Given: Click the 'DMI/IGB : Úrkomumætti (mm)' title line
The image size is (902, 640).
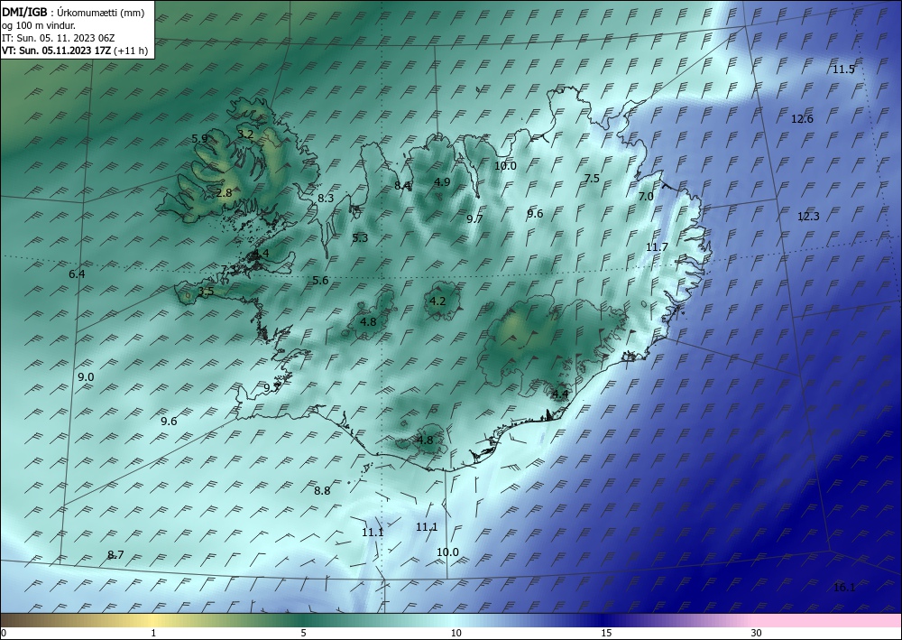Looking at the screenshot, I should click(73, 13).
